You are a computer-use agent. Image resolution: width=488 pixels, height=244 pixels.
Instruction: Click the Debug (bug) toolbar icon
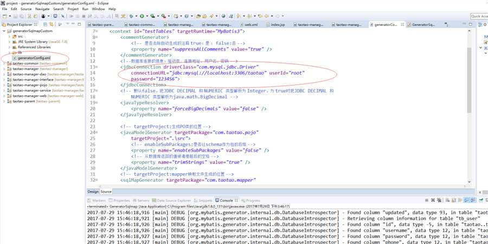[131, 16]
